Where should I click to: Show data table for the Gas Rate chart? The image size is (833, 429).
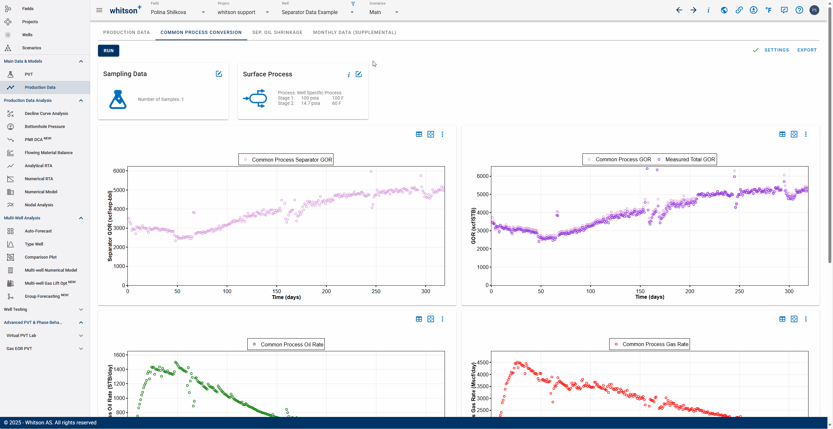782,319
